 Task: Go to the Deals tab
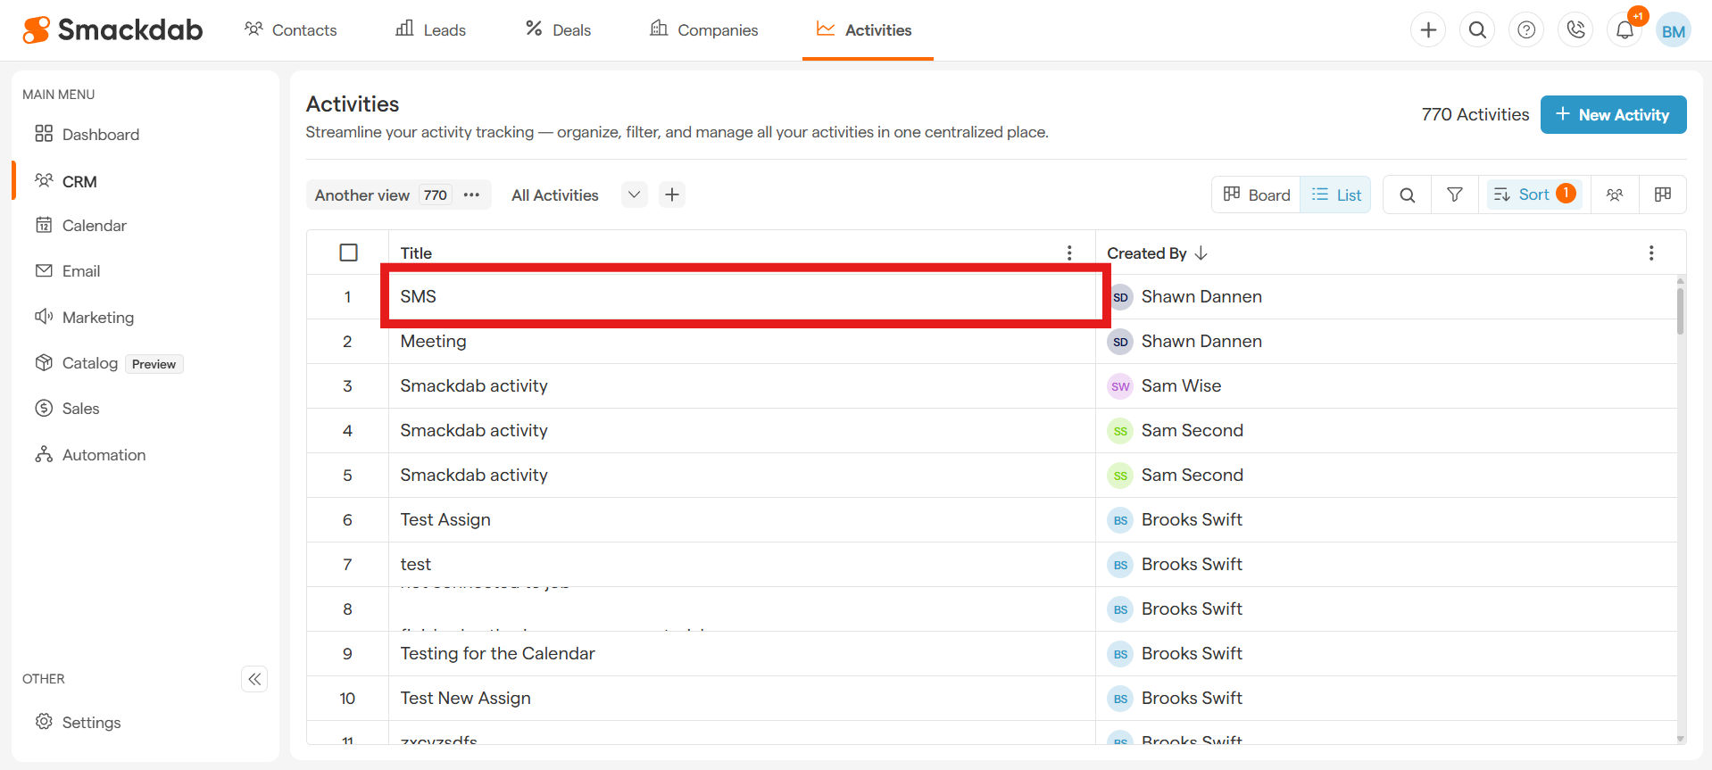coord(558,30)
